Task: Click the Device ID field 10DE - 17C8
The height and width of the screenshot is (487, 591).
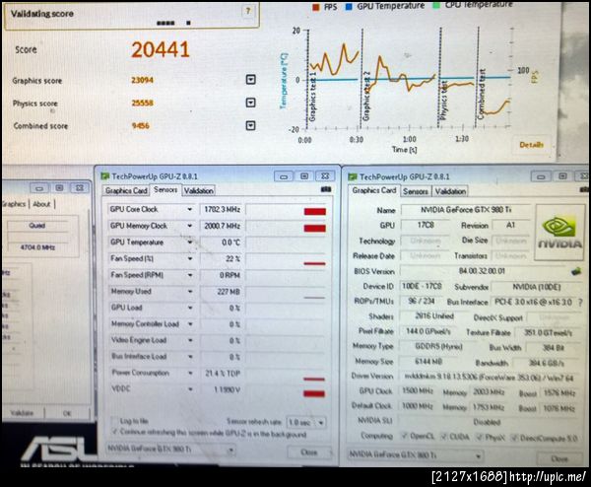Action: [x=422, y=286]
